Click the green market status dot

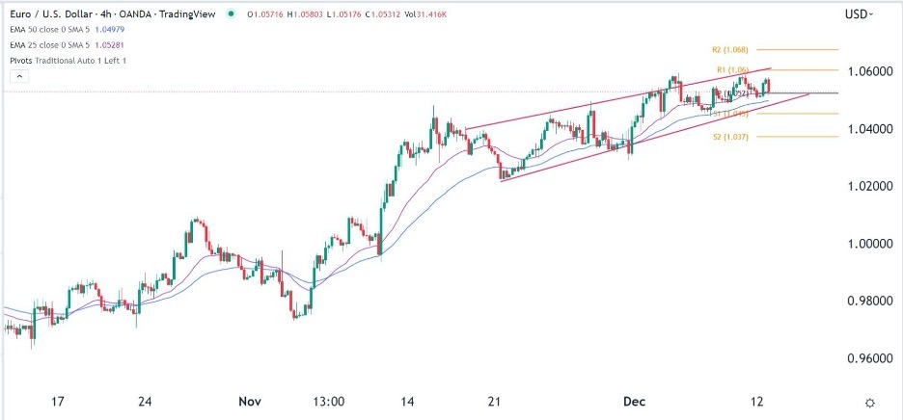pyautogui.click(x=232, y=14)
